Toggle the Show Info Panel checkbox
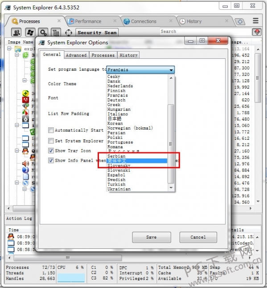267x288 pixels. [51, 160]
